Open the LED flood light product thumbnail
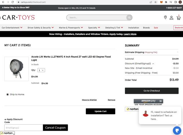 tap(17, 69)
